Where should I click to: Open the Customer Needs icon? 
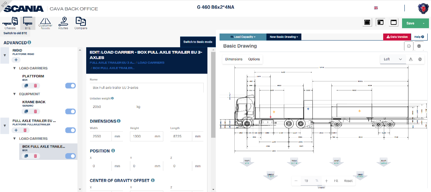tap(45, 23)
